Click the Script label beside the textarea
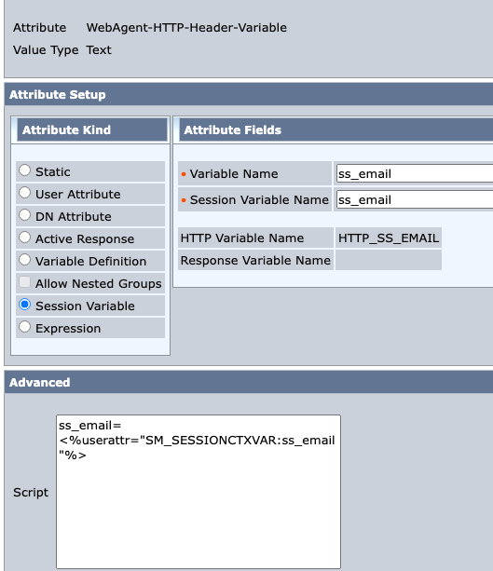 point(31,493)
